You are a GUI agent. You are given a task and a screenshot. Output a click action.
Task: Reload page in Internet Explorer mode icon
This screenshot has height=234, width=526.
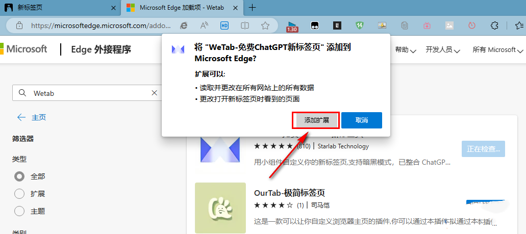[184, 25]
